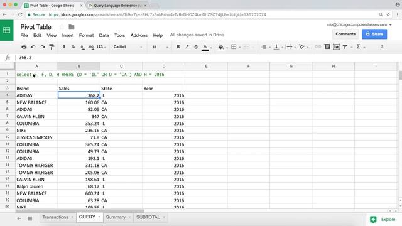Toggle italic formatting

pyautogui.click(x=187, y=46)
